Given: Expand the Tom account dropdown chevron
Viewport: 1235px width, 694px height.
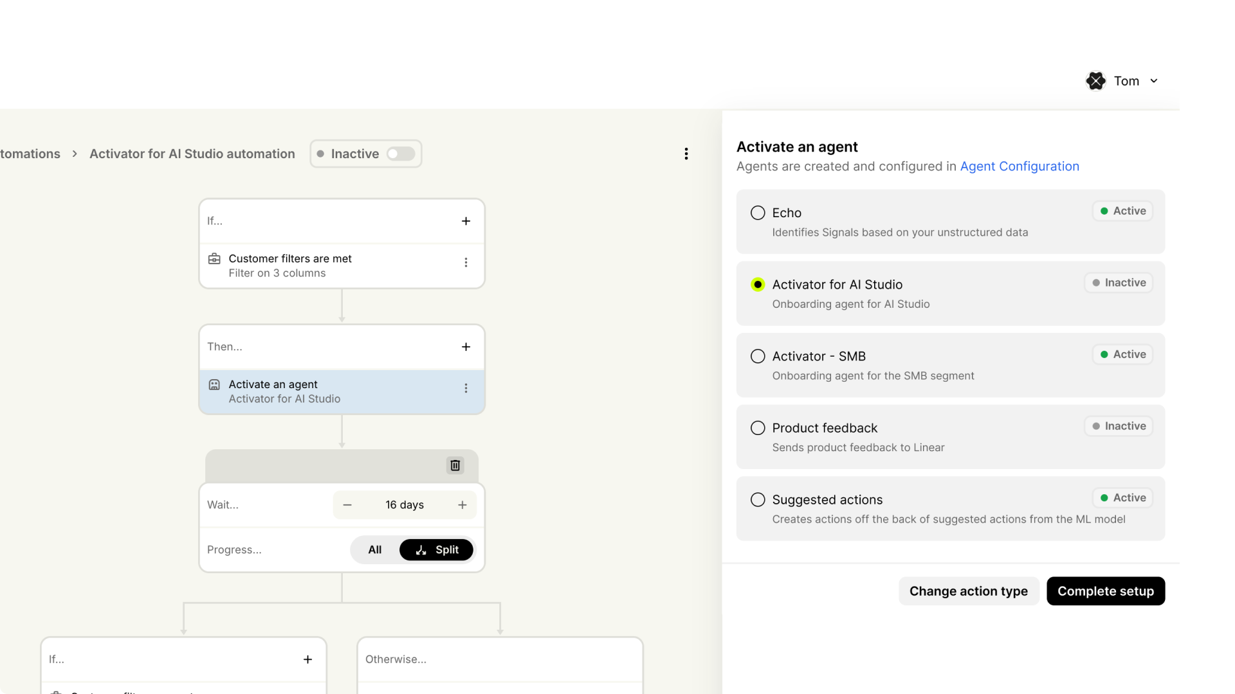Looking at the screenshot, I should tap(1154, 81).
